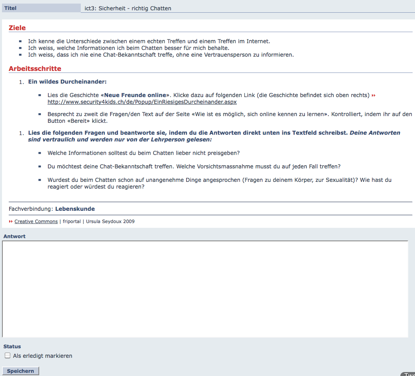Click the 'Als erledigt markieren' label text

(42, 356)
